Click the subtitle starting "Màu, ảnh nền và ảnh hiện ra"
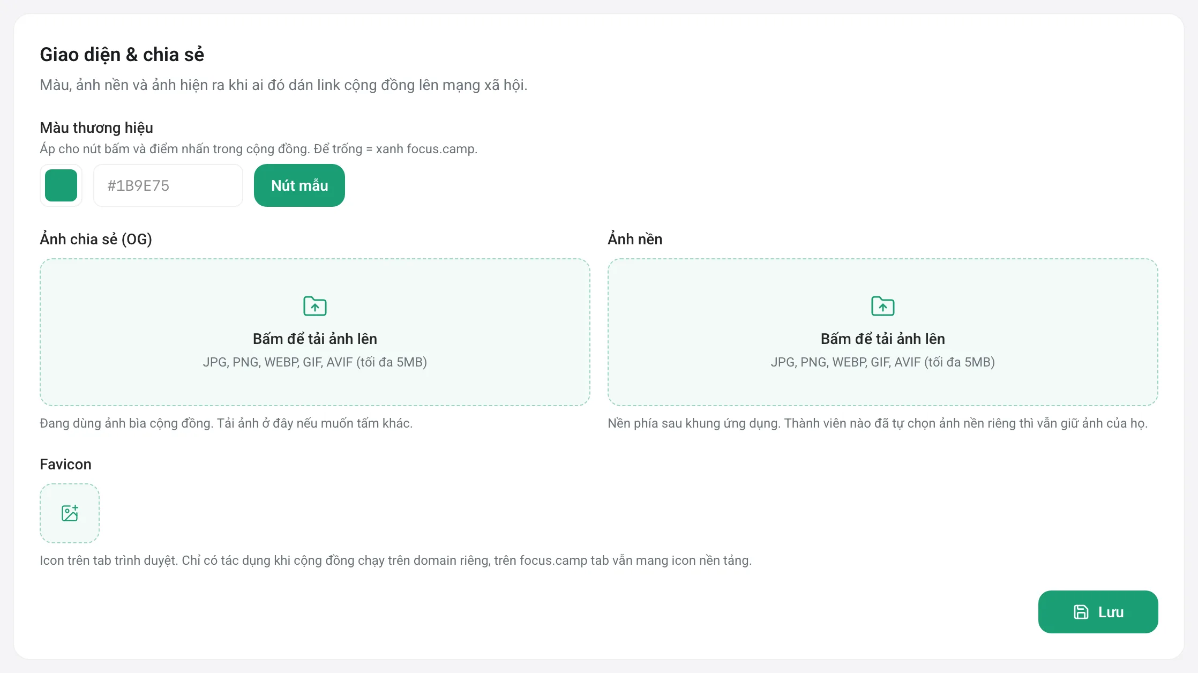Viewport: 1198px width, 673px height. 283,85
